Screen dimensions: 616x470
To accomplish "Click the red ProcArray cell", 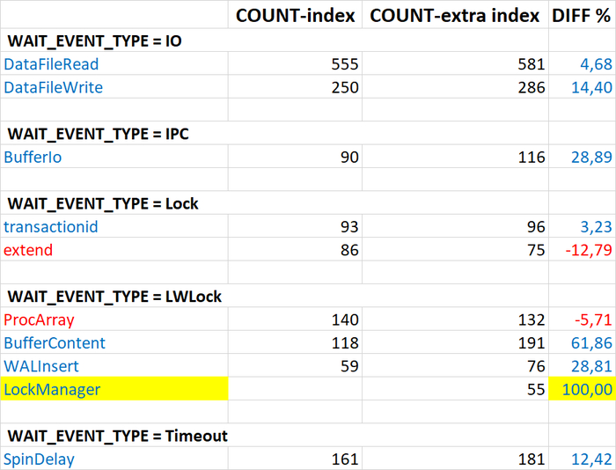I will 40,319.
